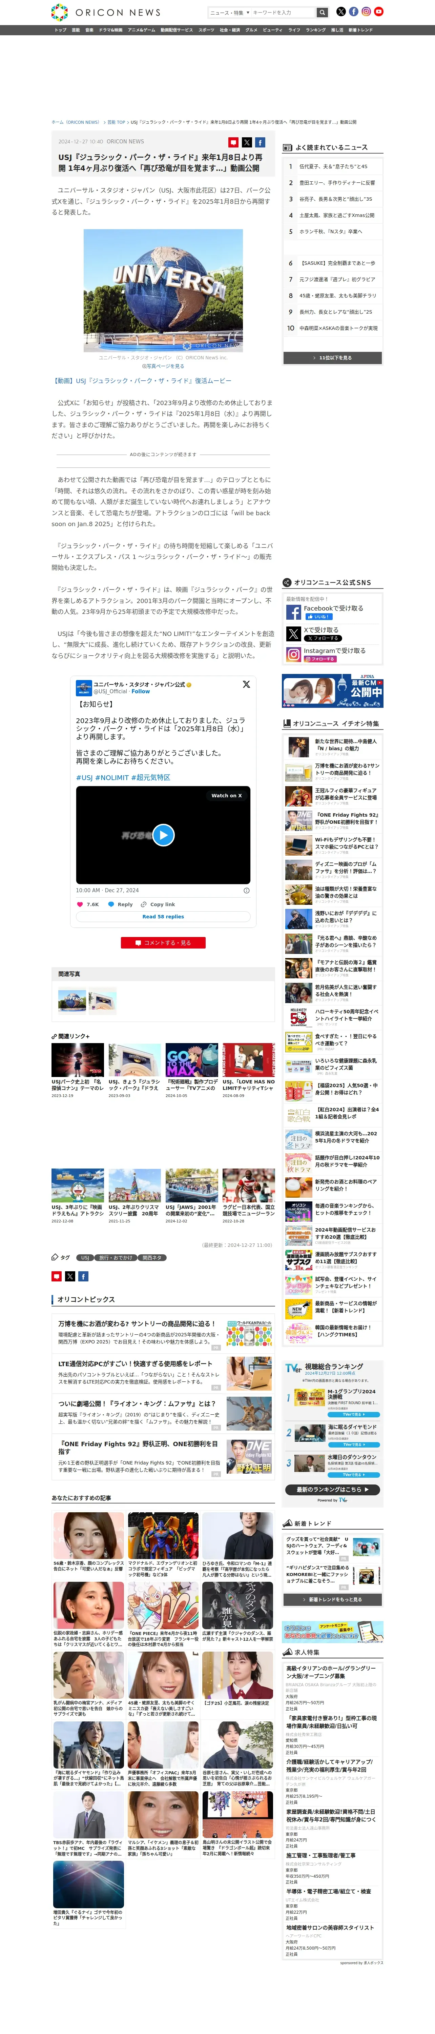Play the embedded tweet video
The height and width of the screenshot is (2034, 435).
163,835
